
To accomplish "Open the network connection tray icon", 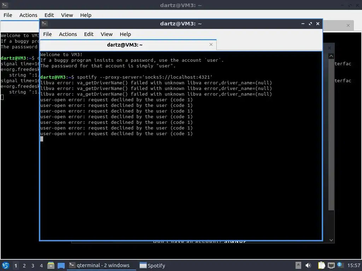I will pyautogui.click(x=331, y=265).
